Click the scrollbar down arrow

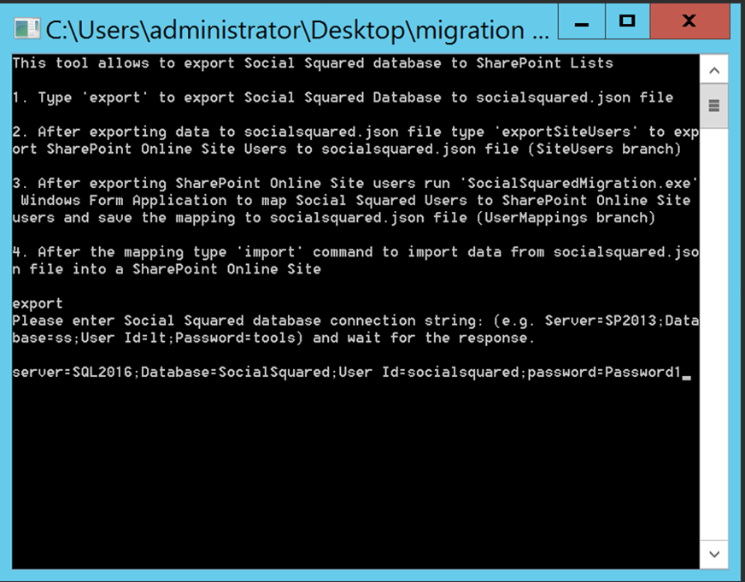pos(714,554)
